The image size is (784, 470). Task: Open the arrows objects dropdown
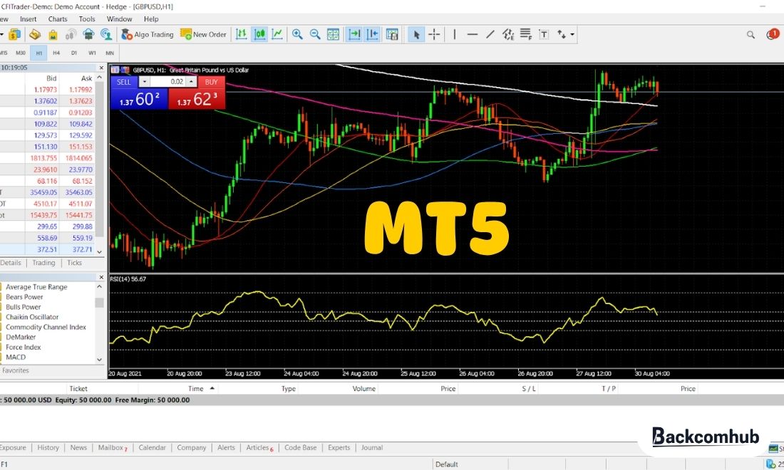[572, 34]
